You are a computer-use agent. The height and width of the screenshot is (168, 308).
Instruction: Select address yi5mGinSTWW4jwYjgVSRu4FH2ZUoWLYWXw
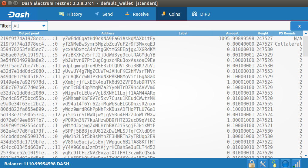point(109,115)
